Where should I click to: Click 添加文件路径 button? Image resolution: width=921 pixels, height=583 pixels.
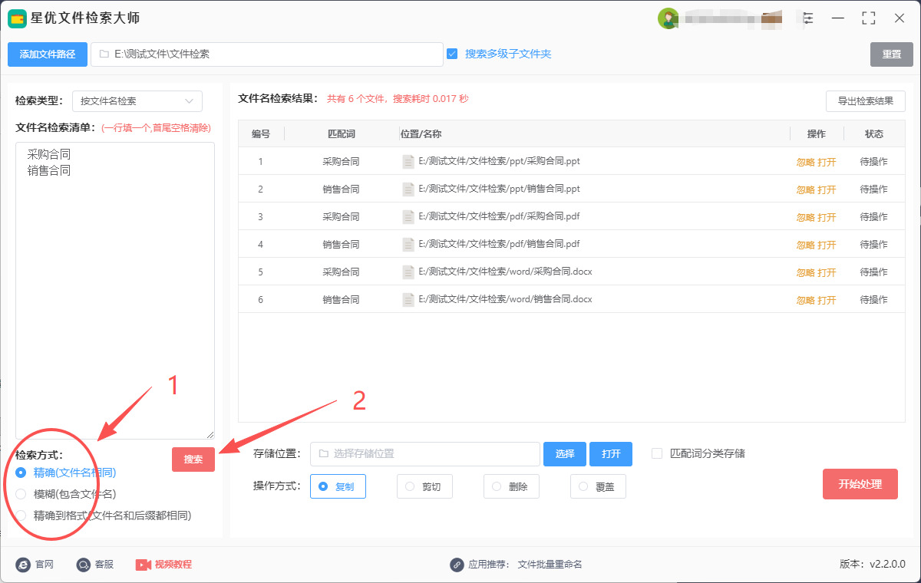coord(48,54)
